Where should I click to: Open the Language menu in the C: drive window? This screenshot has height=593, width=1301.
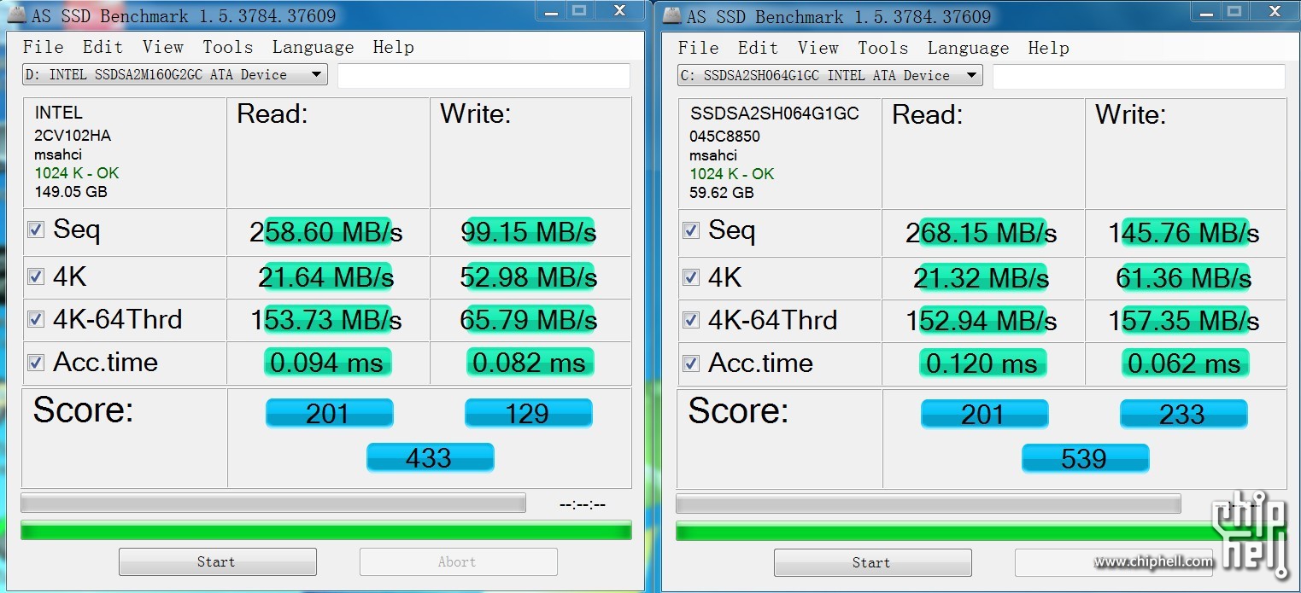click(x=968, y=49)
